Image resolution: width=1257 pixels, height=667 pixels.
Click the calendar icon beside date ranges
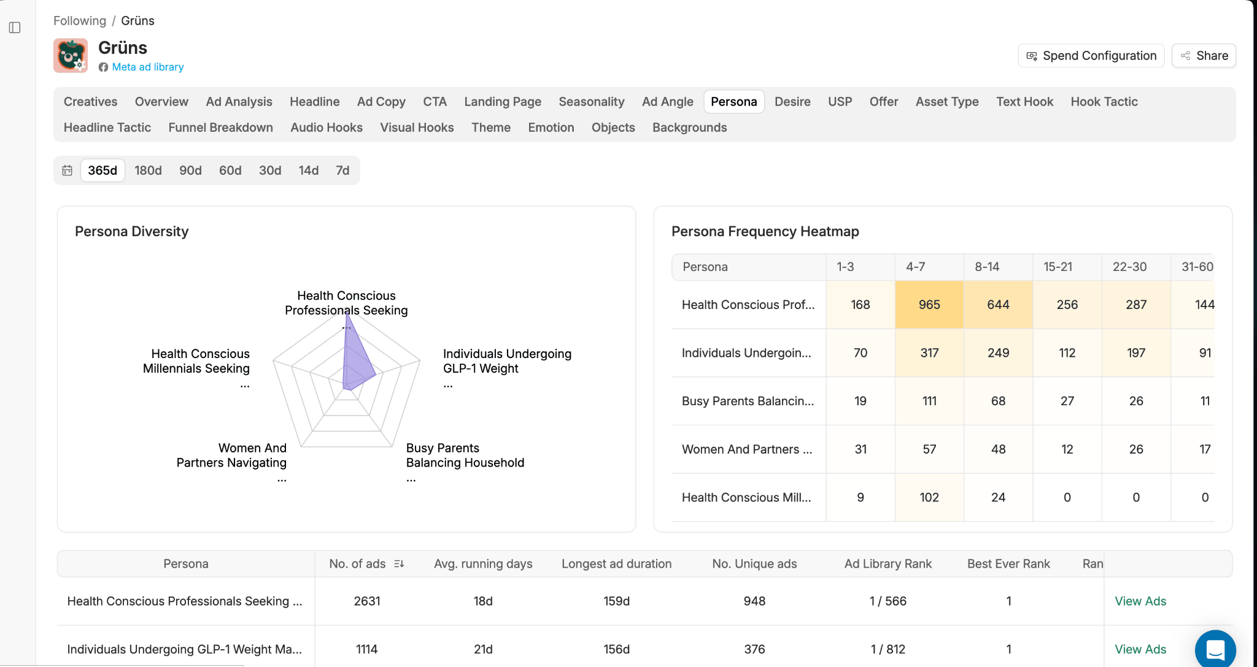tap(68, 170)
